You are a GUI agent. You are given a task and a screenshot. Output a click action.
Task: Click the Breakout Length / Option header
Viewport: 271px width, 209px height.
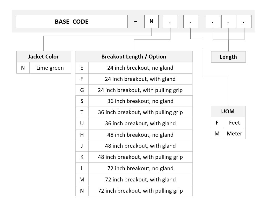click(134, 57)
